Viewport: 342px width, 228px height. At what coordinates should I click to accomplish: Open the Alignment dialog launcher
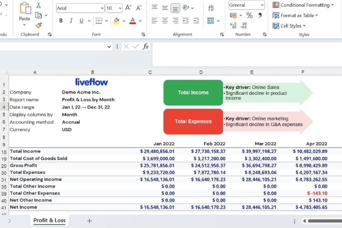[x=222, y=35]
